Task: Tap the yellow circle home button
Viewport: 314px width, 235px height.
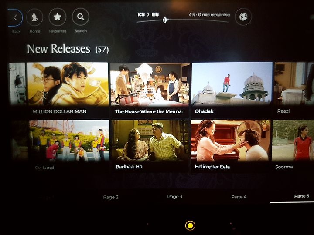Action: click(190, 225)
